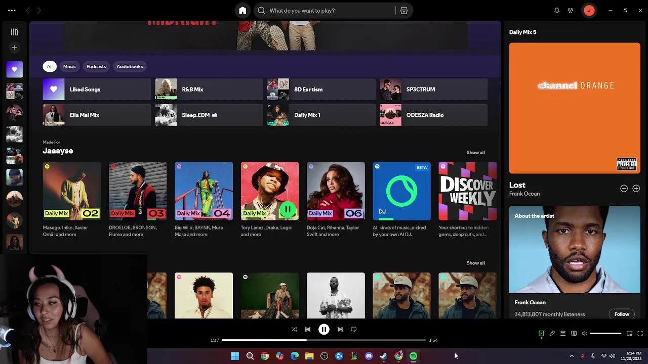Open Discord from the taskbar
The image size is (648, 364).
[x=369, y=356]
